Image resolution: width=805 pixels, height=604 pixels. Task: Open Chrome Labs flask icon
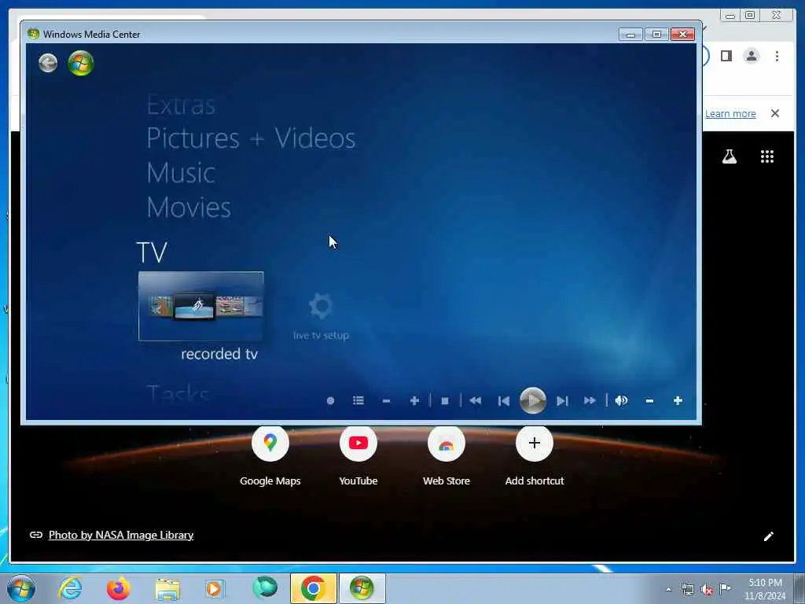click(x=730, y=157)
